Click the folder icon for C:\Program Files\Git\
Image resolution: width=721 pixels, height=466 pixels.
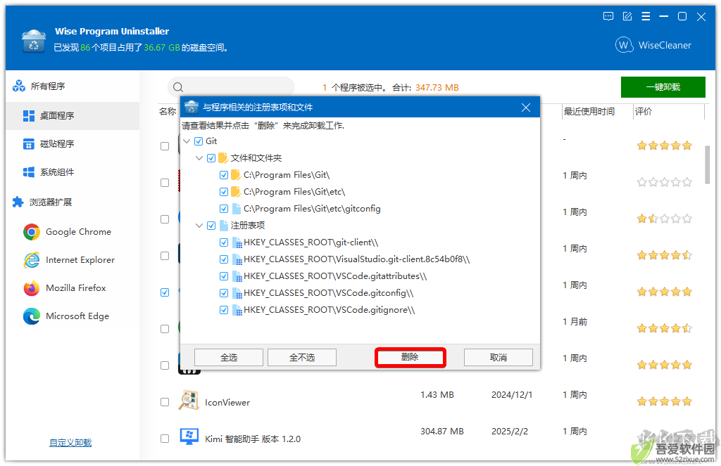(235, 175)
